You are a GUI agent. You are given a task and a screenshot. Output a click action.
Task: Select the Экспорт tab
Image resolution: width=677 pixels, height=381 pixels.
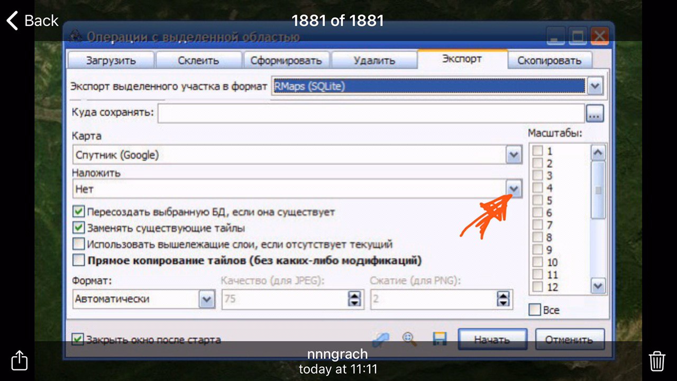click(x=462, y=58)
